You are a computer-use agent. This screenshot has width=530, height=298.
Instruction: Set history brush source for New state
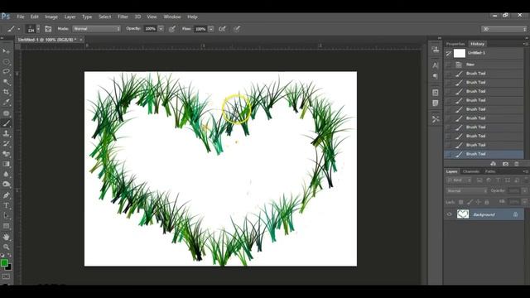click(x=448, y=65)
